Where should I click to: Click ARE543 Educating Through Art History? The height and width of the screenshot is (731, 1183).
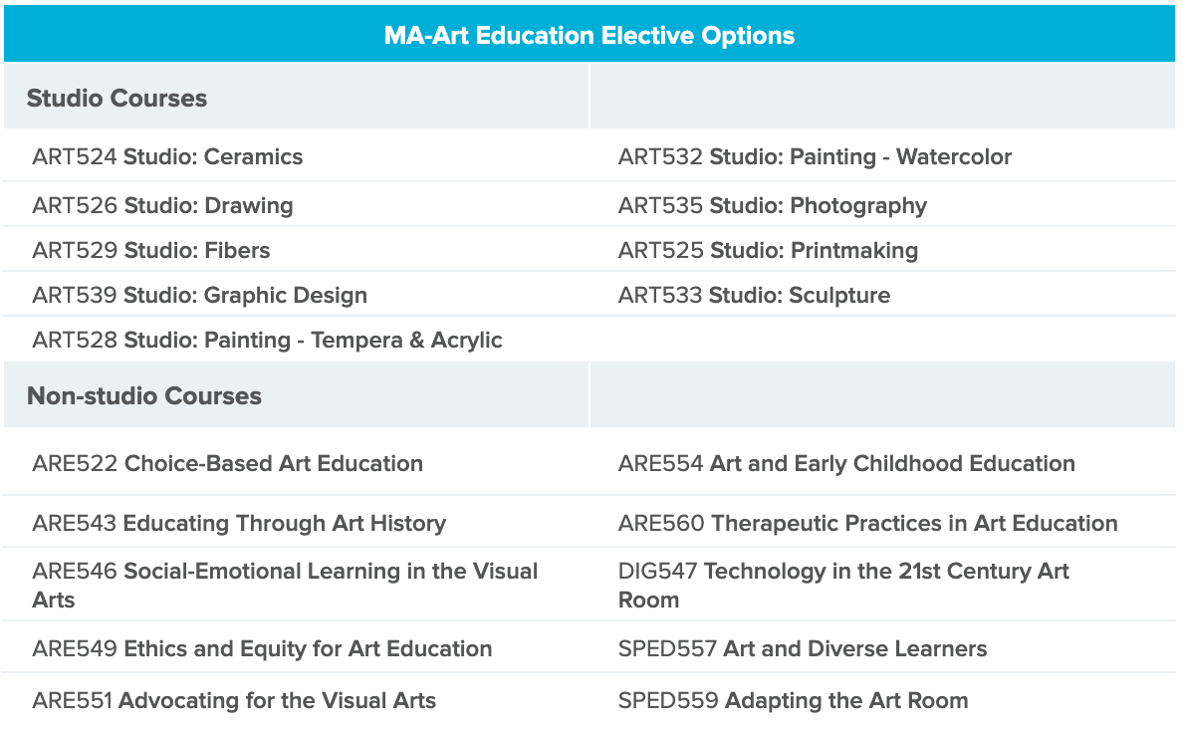[x=239, y=524]
